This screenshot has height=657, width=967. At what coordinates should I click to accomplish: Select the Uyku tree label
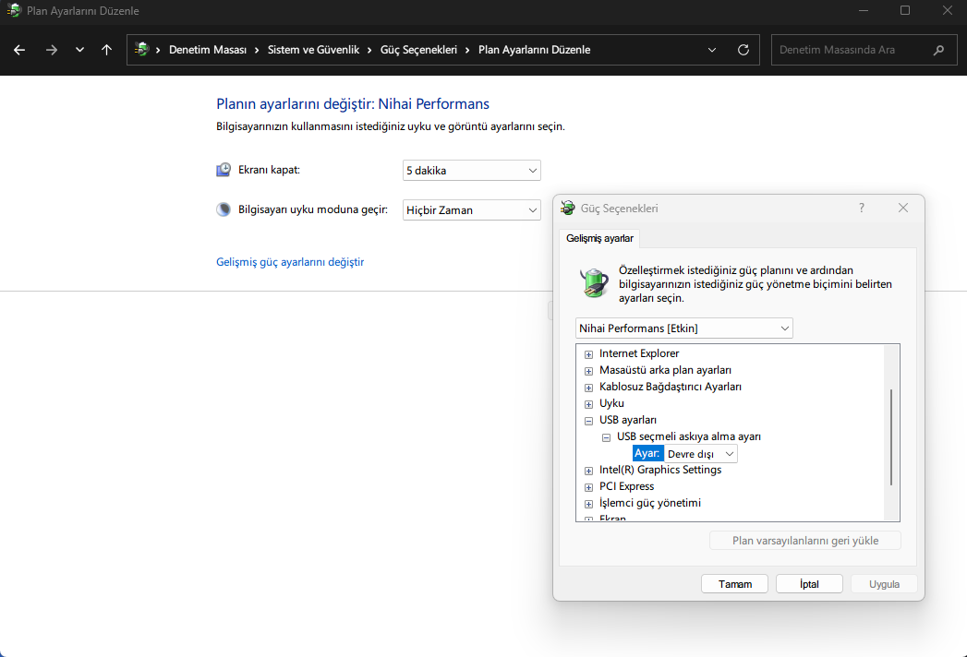click(x=611, y=403)
